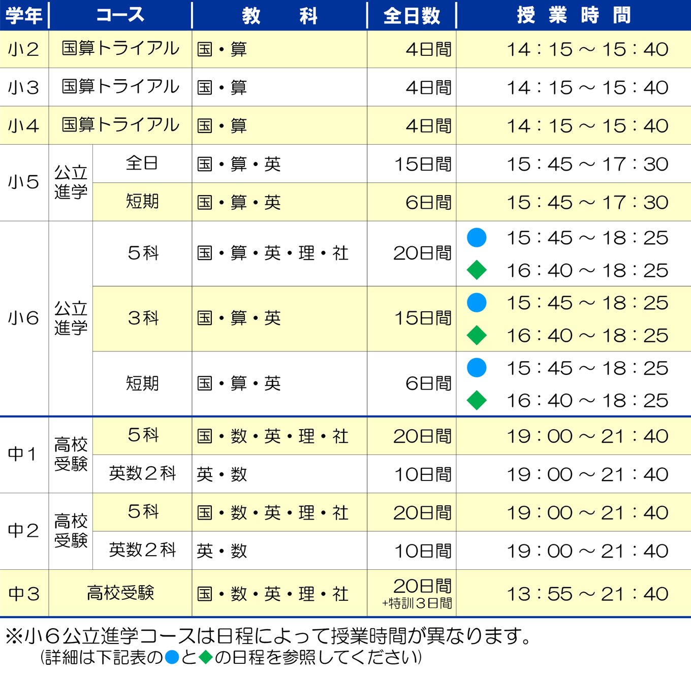
Task: Click 国算トライアル in the 小2 row
Action: coord(120,49)
